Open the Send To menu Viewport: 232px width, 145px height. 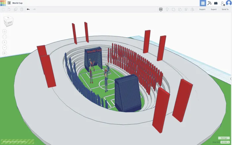[x=225, y=9]
